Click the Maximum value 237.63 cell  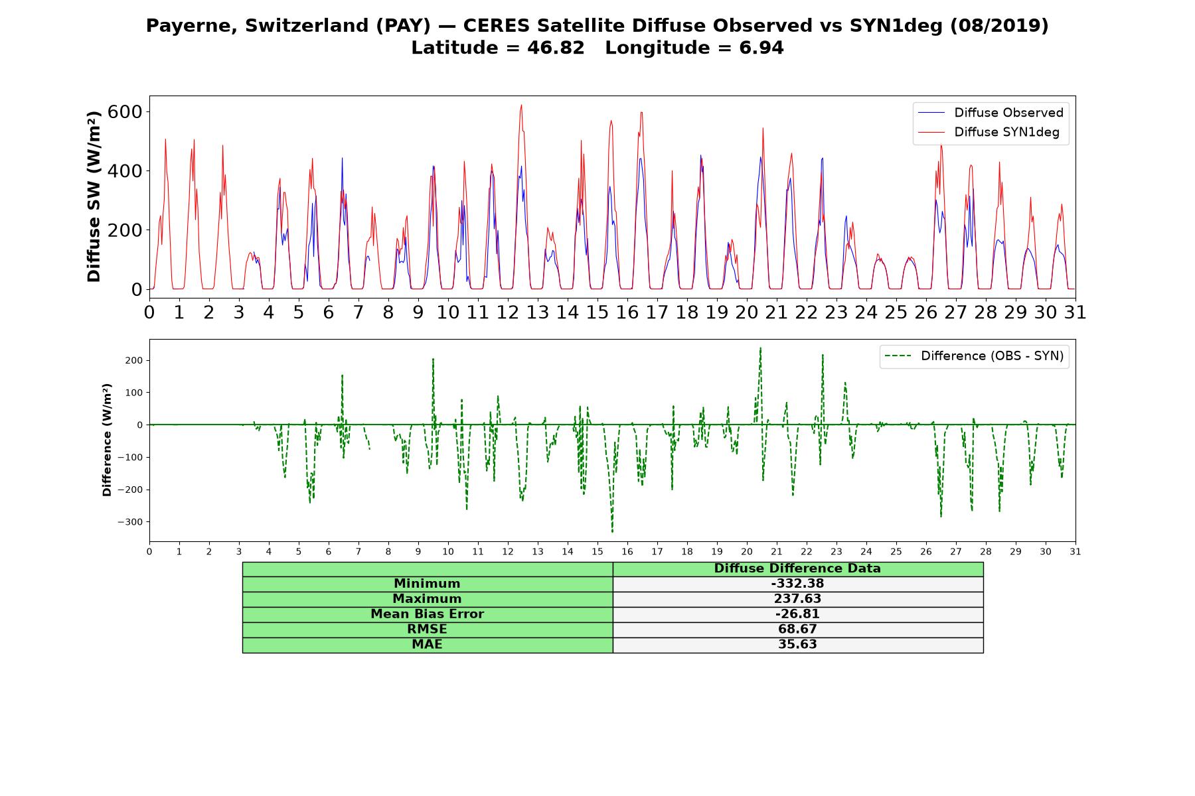coord(797,599)
